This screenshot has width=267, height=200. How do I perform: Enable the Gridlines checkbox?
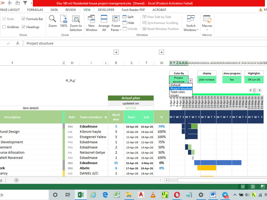[4, 27]
